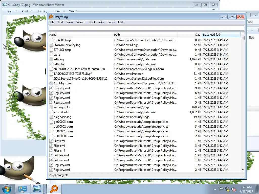Click the path C:\Windows\System32\appmgmt\MACHINE
The height and width of the screenshot is (194, 259).
[x=144, y=83]
